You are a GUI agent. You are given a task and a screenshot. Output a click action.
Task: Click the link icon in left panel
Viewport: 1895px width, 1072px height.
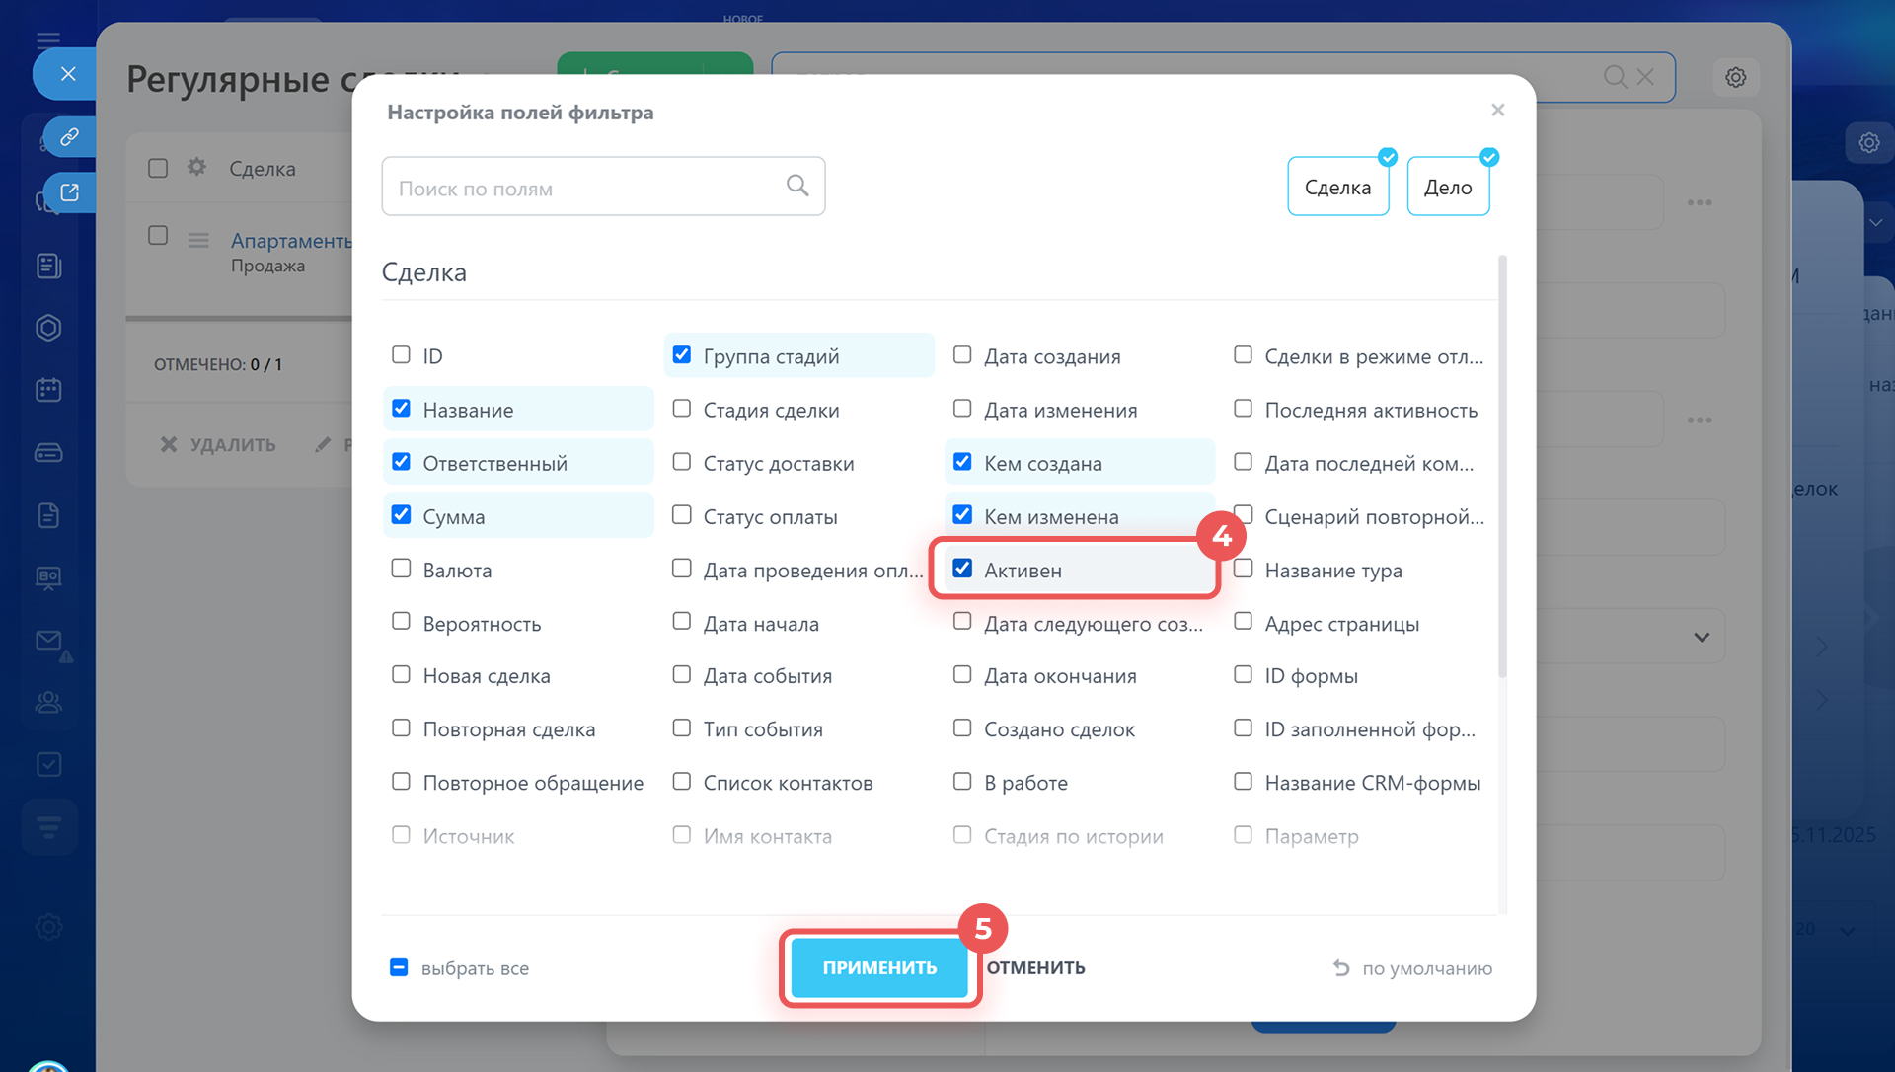pyautogui.click(x=69, y=136)
